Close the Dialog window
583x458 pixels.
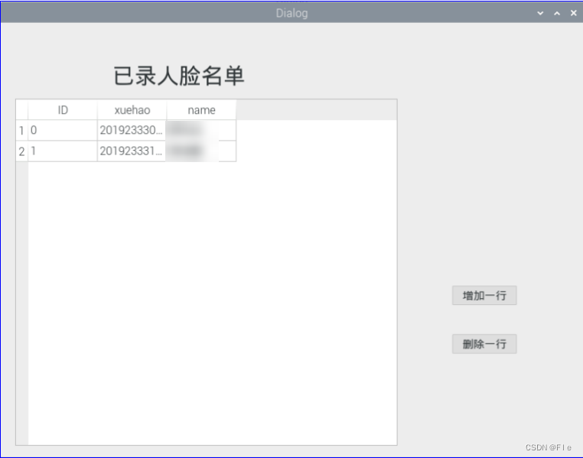tap(573, 13)
